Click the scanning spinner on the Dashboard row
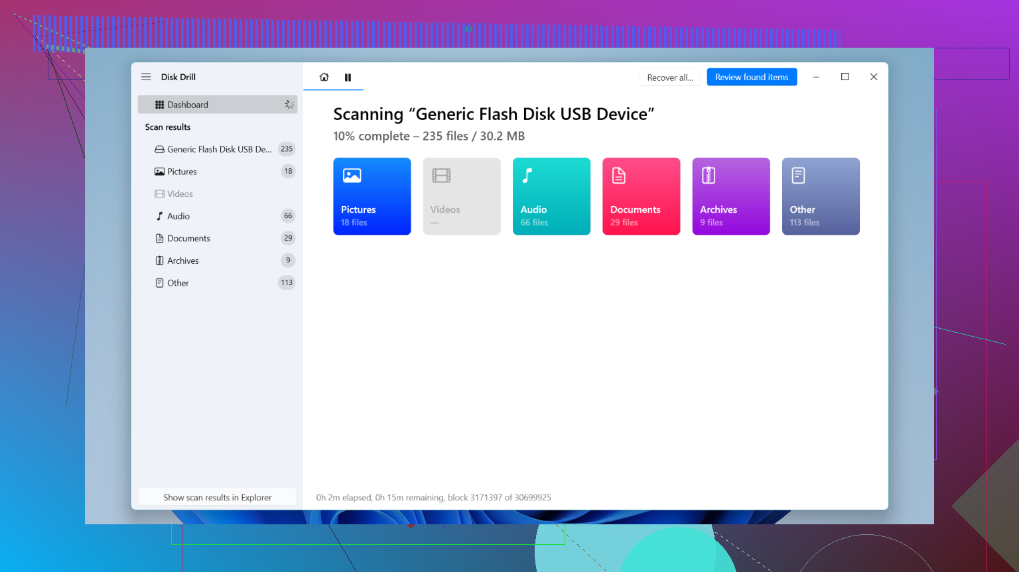The image size is (1019, 572). tap(289, 105)
